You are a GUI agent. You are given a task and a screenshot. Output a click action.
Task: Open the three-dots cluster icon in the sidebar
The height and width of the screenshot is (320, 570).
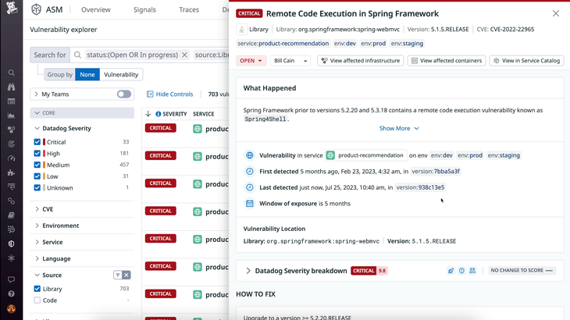[11, 130]
